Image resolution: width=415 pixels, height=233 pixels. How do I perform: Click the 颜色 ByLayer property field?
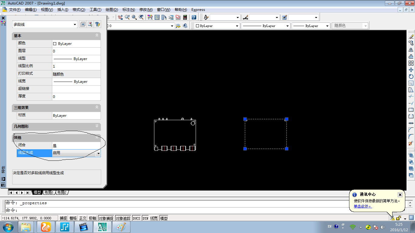(x=76, y=44)
